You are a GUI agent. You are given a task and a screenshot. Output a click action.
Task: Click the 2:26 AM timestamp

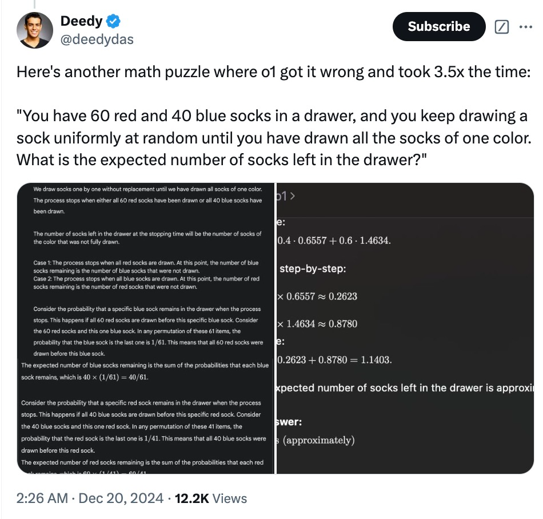42,498
